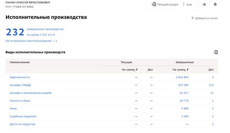This screenshot has width=230, height=133.
Task: Open the three-dot Еще menu
Action: (184, 4)
